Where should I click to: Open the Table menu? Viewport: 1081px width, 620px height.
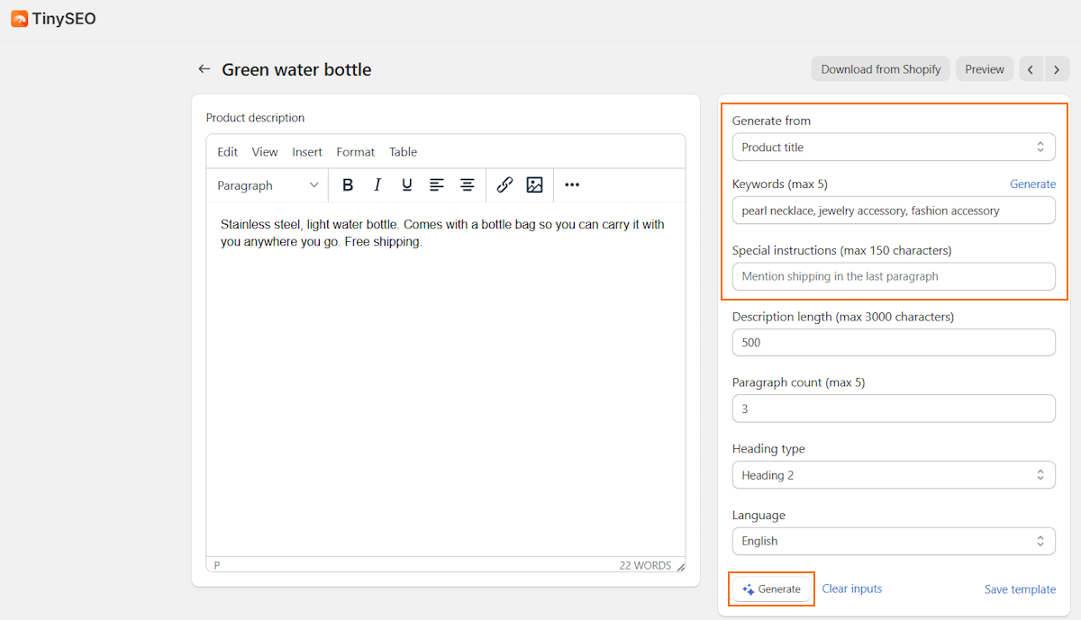click(404, 152)
